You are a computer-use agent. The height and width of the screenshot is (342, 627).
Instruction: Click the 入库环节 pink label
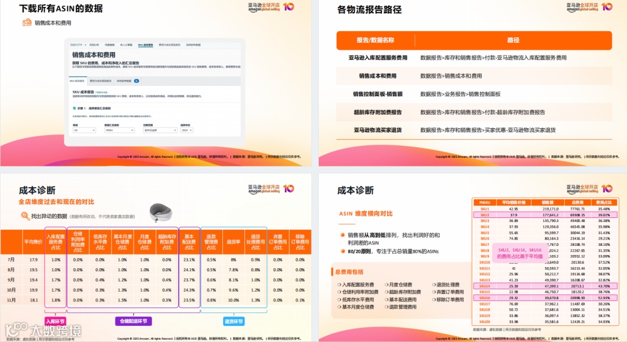click(x=55, y=321)
